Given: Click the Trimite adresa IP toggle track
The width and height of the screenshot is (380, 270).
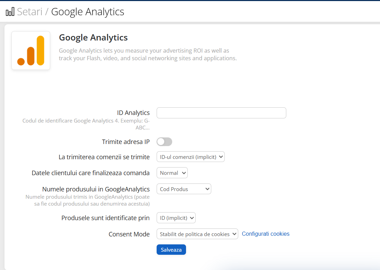Looking at the screenshot, I should (x=164, y=142).
